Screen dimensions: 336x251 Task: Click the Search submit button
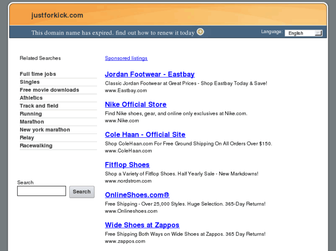coord(82,192)
